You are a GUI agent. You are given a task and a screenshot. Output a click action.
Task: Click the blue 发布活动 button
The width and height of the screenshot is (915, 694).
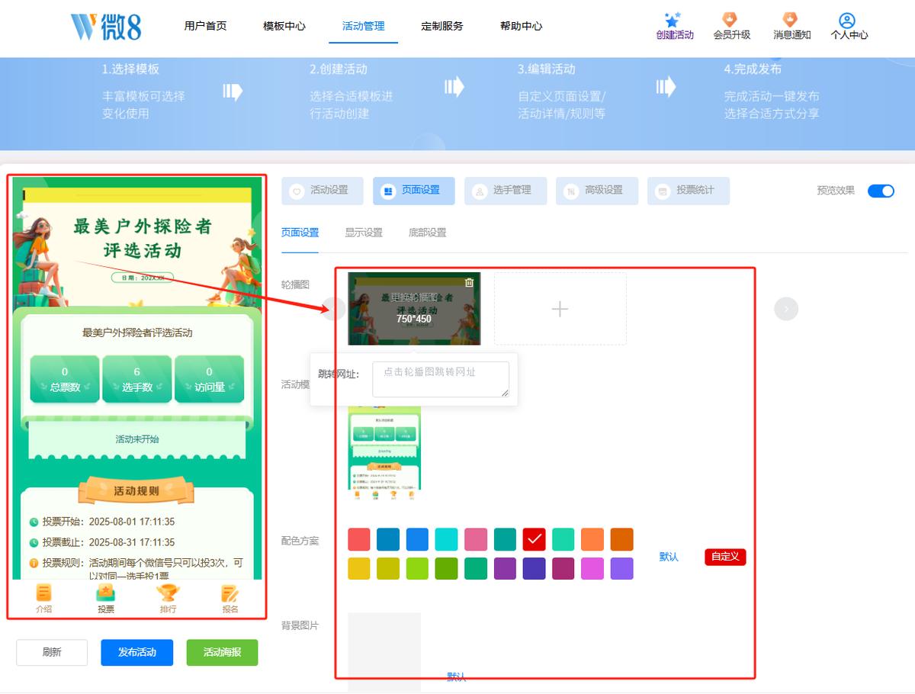click(x=137, y=652)
